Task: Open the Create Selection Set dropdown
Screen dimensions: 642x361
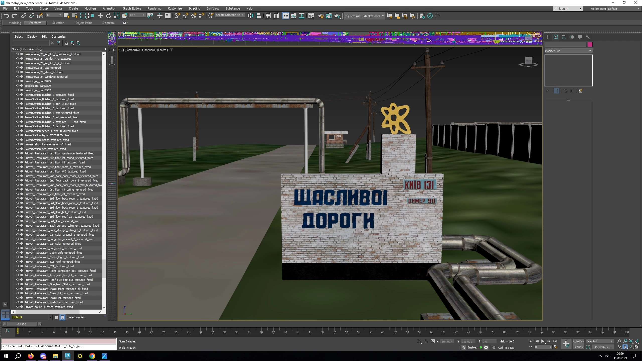Action: [229, 15]
